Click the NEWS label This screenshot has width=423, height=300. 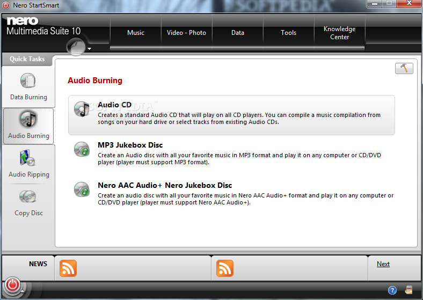[x=38, y=264]
